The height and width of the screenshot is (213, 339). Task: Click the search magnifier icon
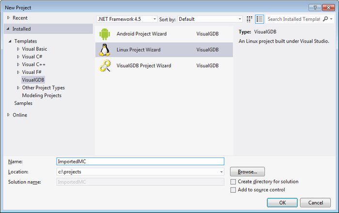[x=325, y=19]
